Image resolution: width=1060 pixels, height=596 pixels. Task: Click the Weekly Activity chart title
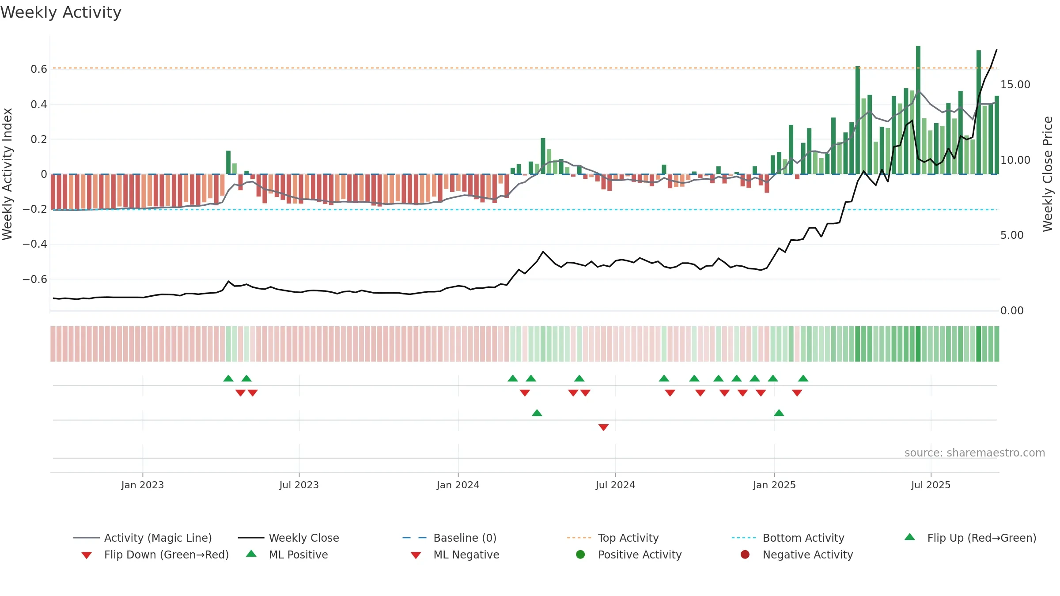[61, 12]
